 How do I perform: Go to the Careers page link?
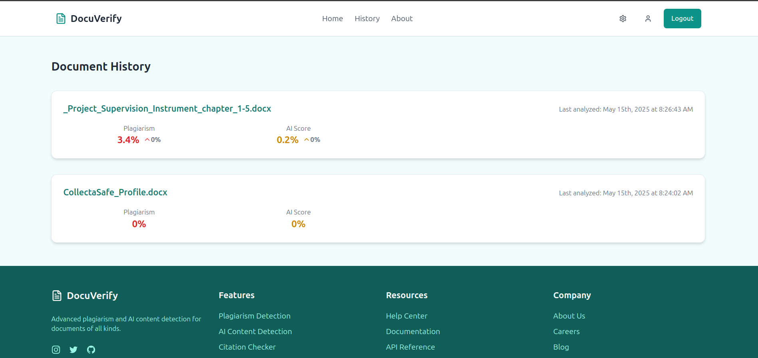(566, 332)
